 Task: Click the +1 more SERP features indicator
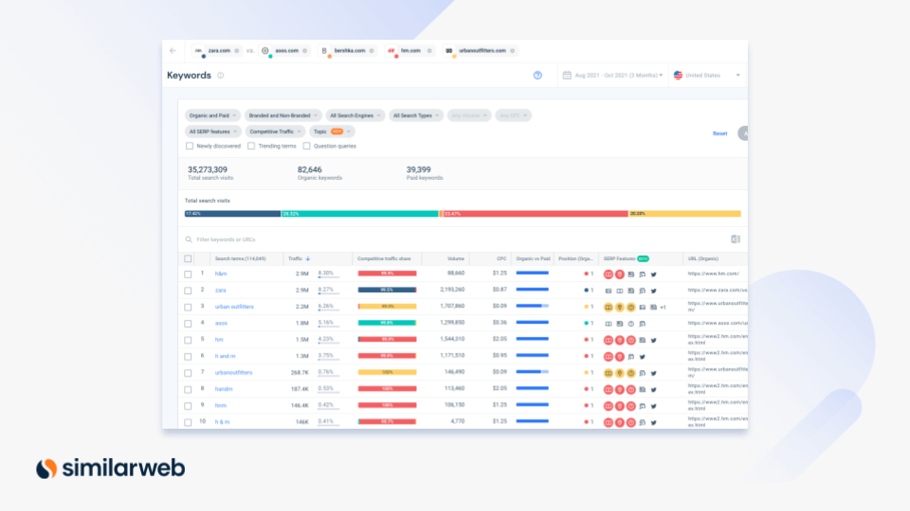coord(663,308)
